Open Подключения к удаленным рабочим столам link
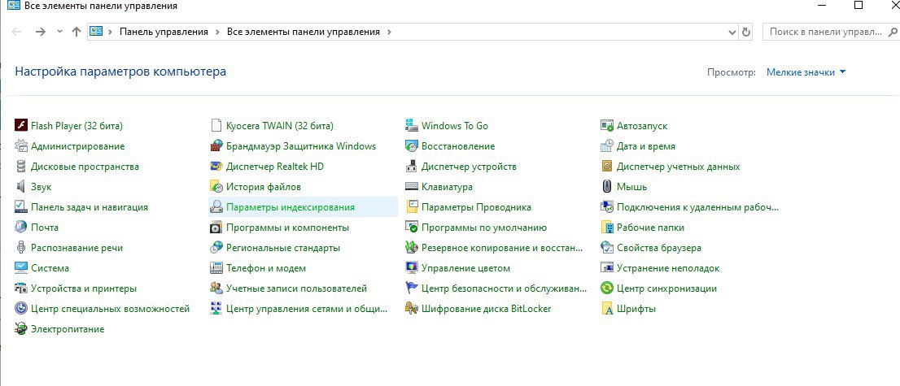 pyautogui.click(x=697, y=207)
